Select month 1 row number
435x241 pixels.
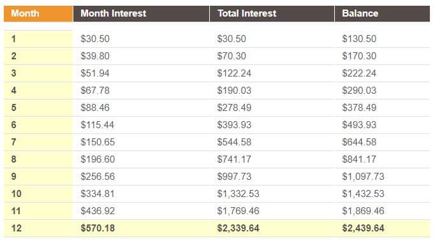[x=13, y=39]
